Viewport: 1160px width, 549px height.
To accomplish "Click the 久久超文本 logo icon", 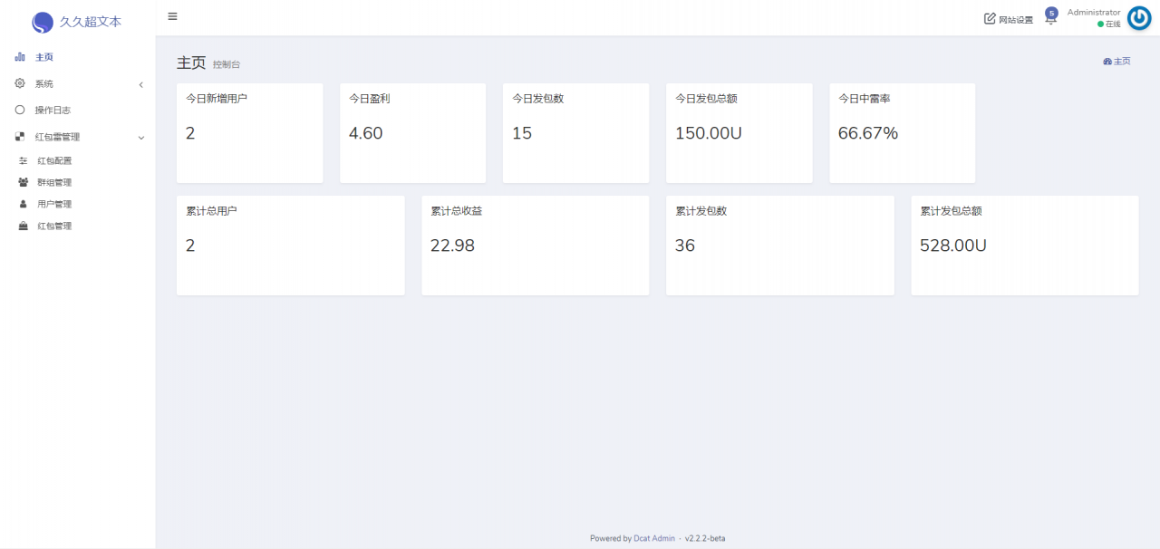I will click(x=43, y=23).
